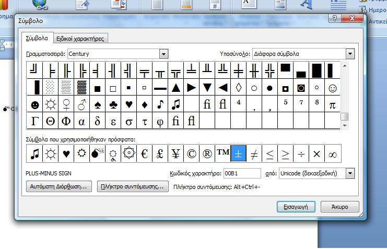Select the Greek capital Phi symbol
The height and width of the screenshot is (249, 387).
coord(66,121)
